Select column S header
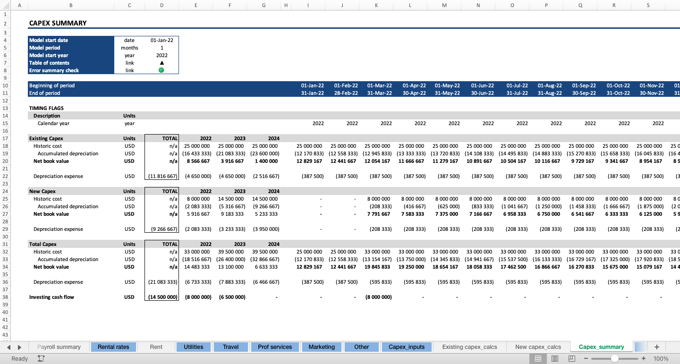Screen dimensions: 680x364 pyautogui.click(x=648, y=5)
